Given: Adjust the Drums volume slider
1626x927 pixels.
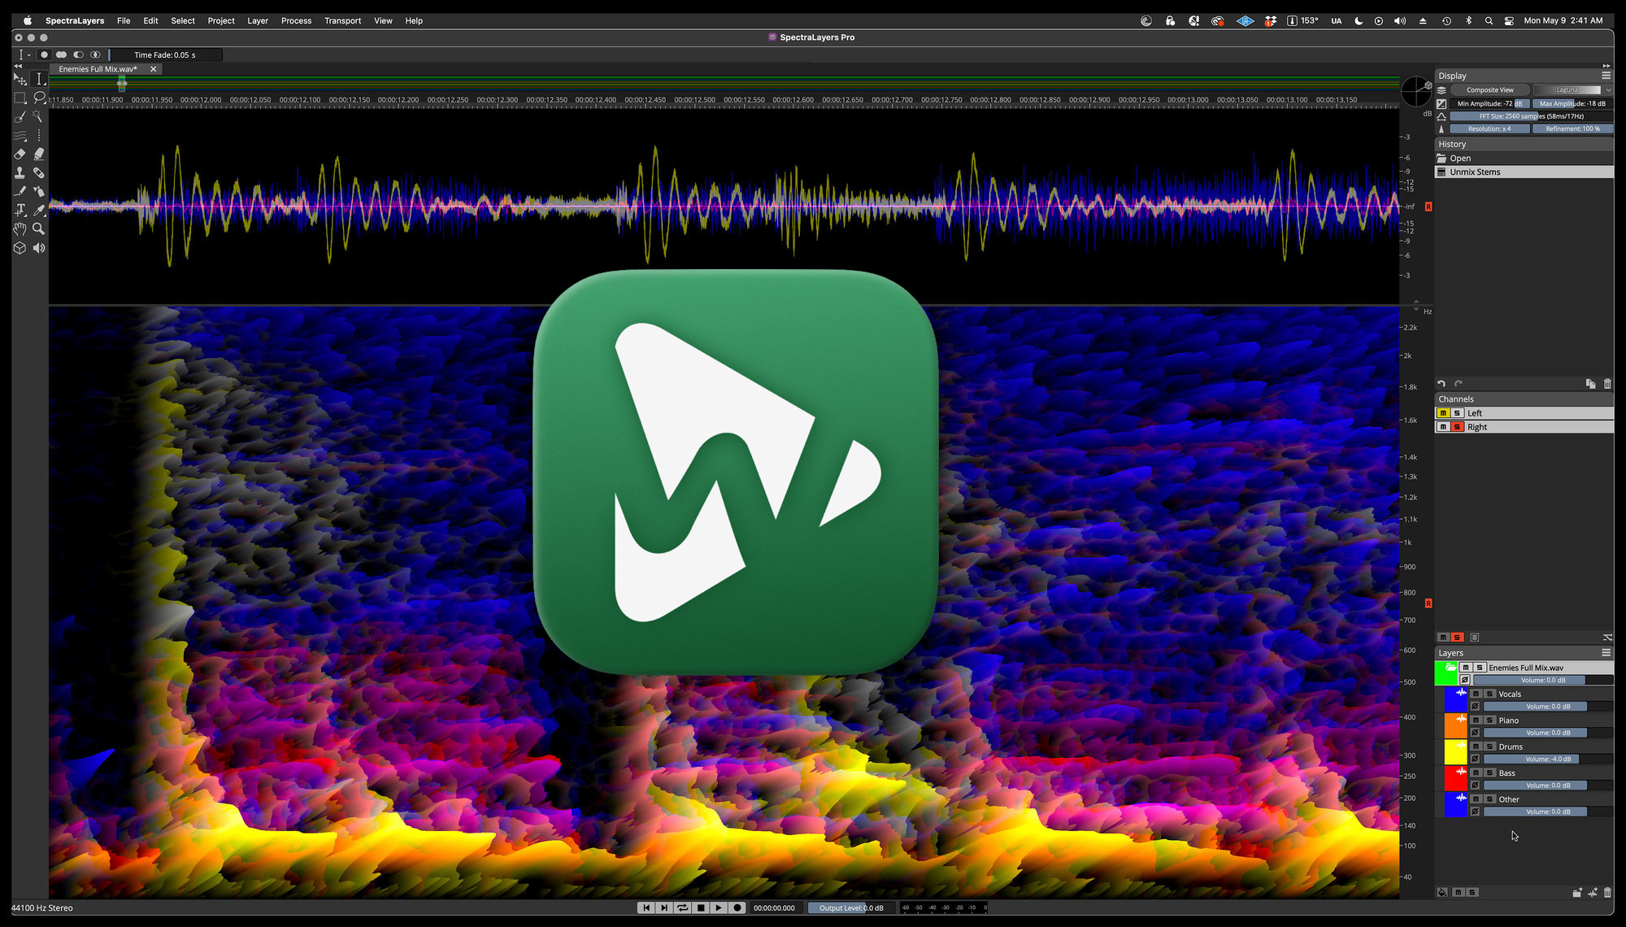Looking at the screenshot, I should click(1548, 759).
